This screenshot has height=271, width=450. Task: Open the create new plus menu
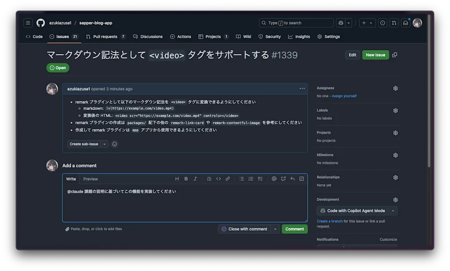coord(367,23)
